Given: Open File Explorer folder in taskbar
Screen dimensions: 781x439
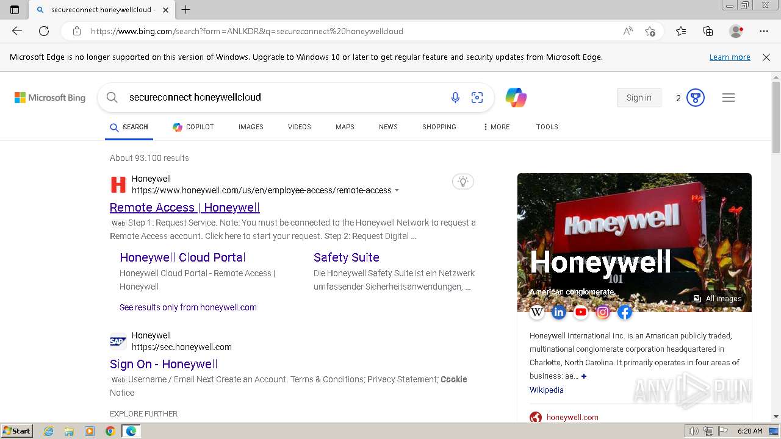Looking at the screenshot, I should pyautogui.click(x=69, y=431).
